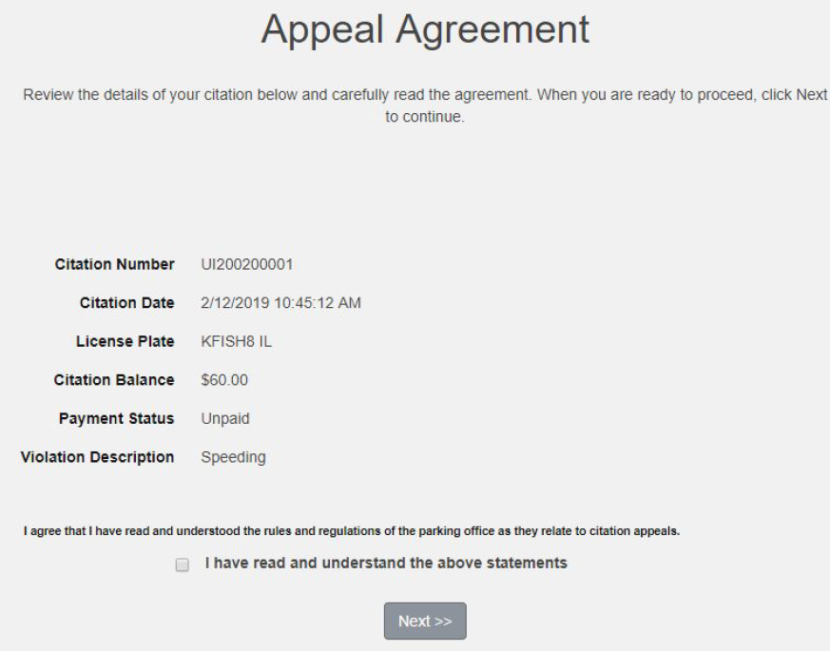
Task: Click the Next >> button
Action: (425, 622)
